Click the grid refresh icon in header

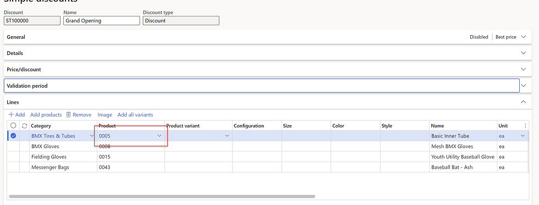pyautogui.click(x=24, y=126)
